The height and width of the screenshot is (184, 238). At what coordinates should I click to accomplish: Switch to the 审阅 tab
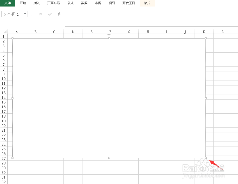click(x=98, y=3)
